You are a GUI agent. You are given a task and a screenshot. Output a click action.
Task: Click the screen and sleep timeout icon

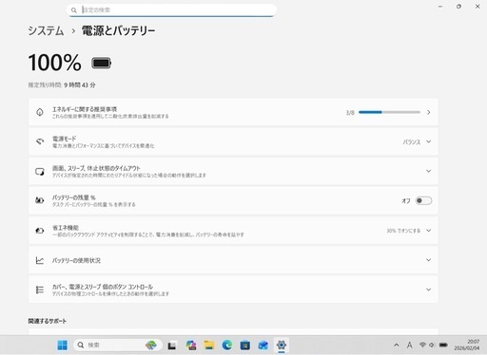40,172
